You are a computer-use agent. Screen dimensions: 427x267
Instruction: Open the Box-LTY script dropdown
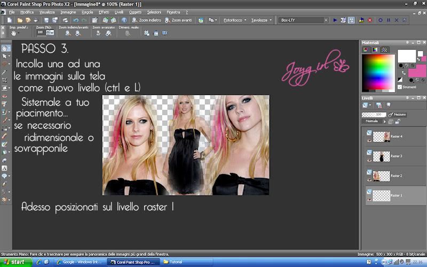326,20
